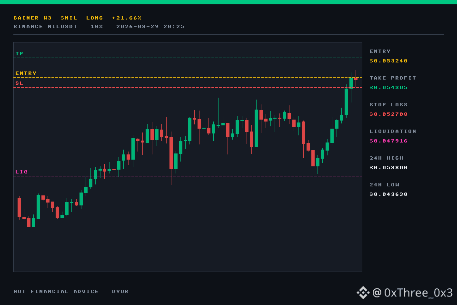
Task: Select the BINANCE NILUSDT exchange text
Action: (45, 26)
